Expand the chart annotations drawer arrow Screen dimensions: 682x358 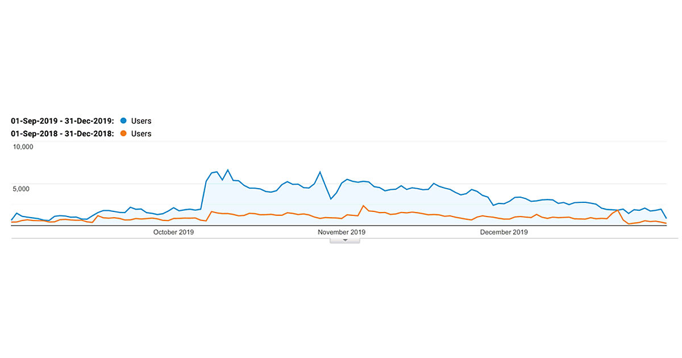tap(345, 240)
